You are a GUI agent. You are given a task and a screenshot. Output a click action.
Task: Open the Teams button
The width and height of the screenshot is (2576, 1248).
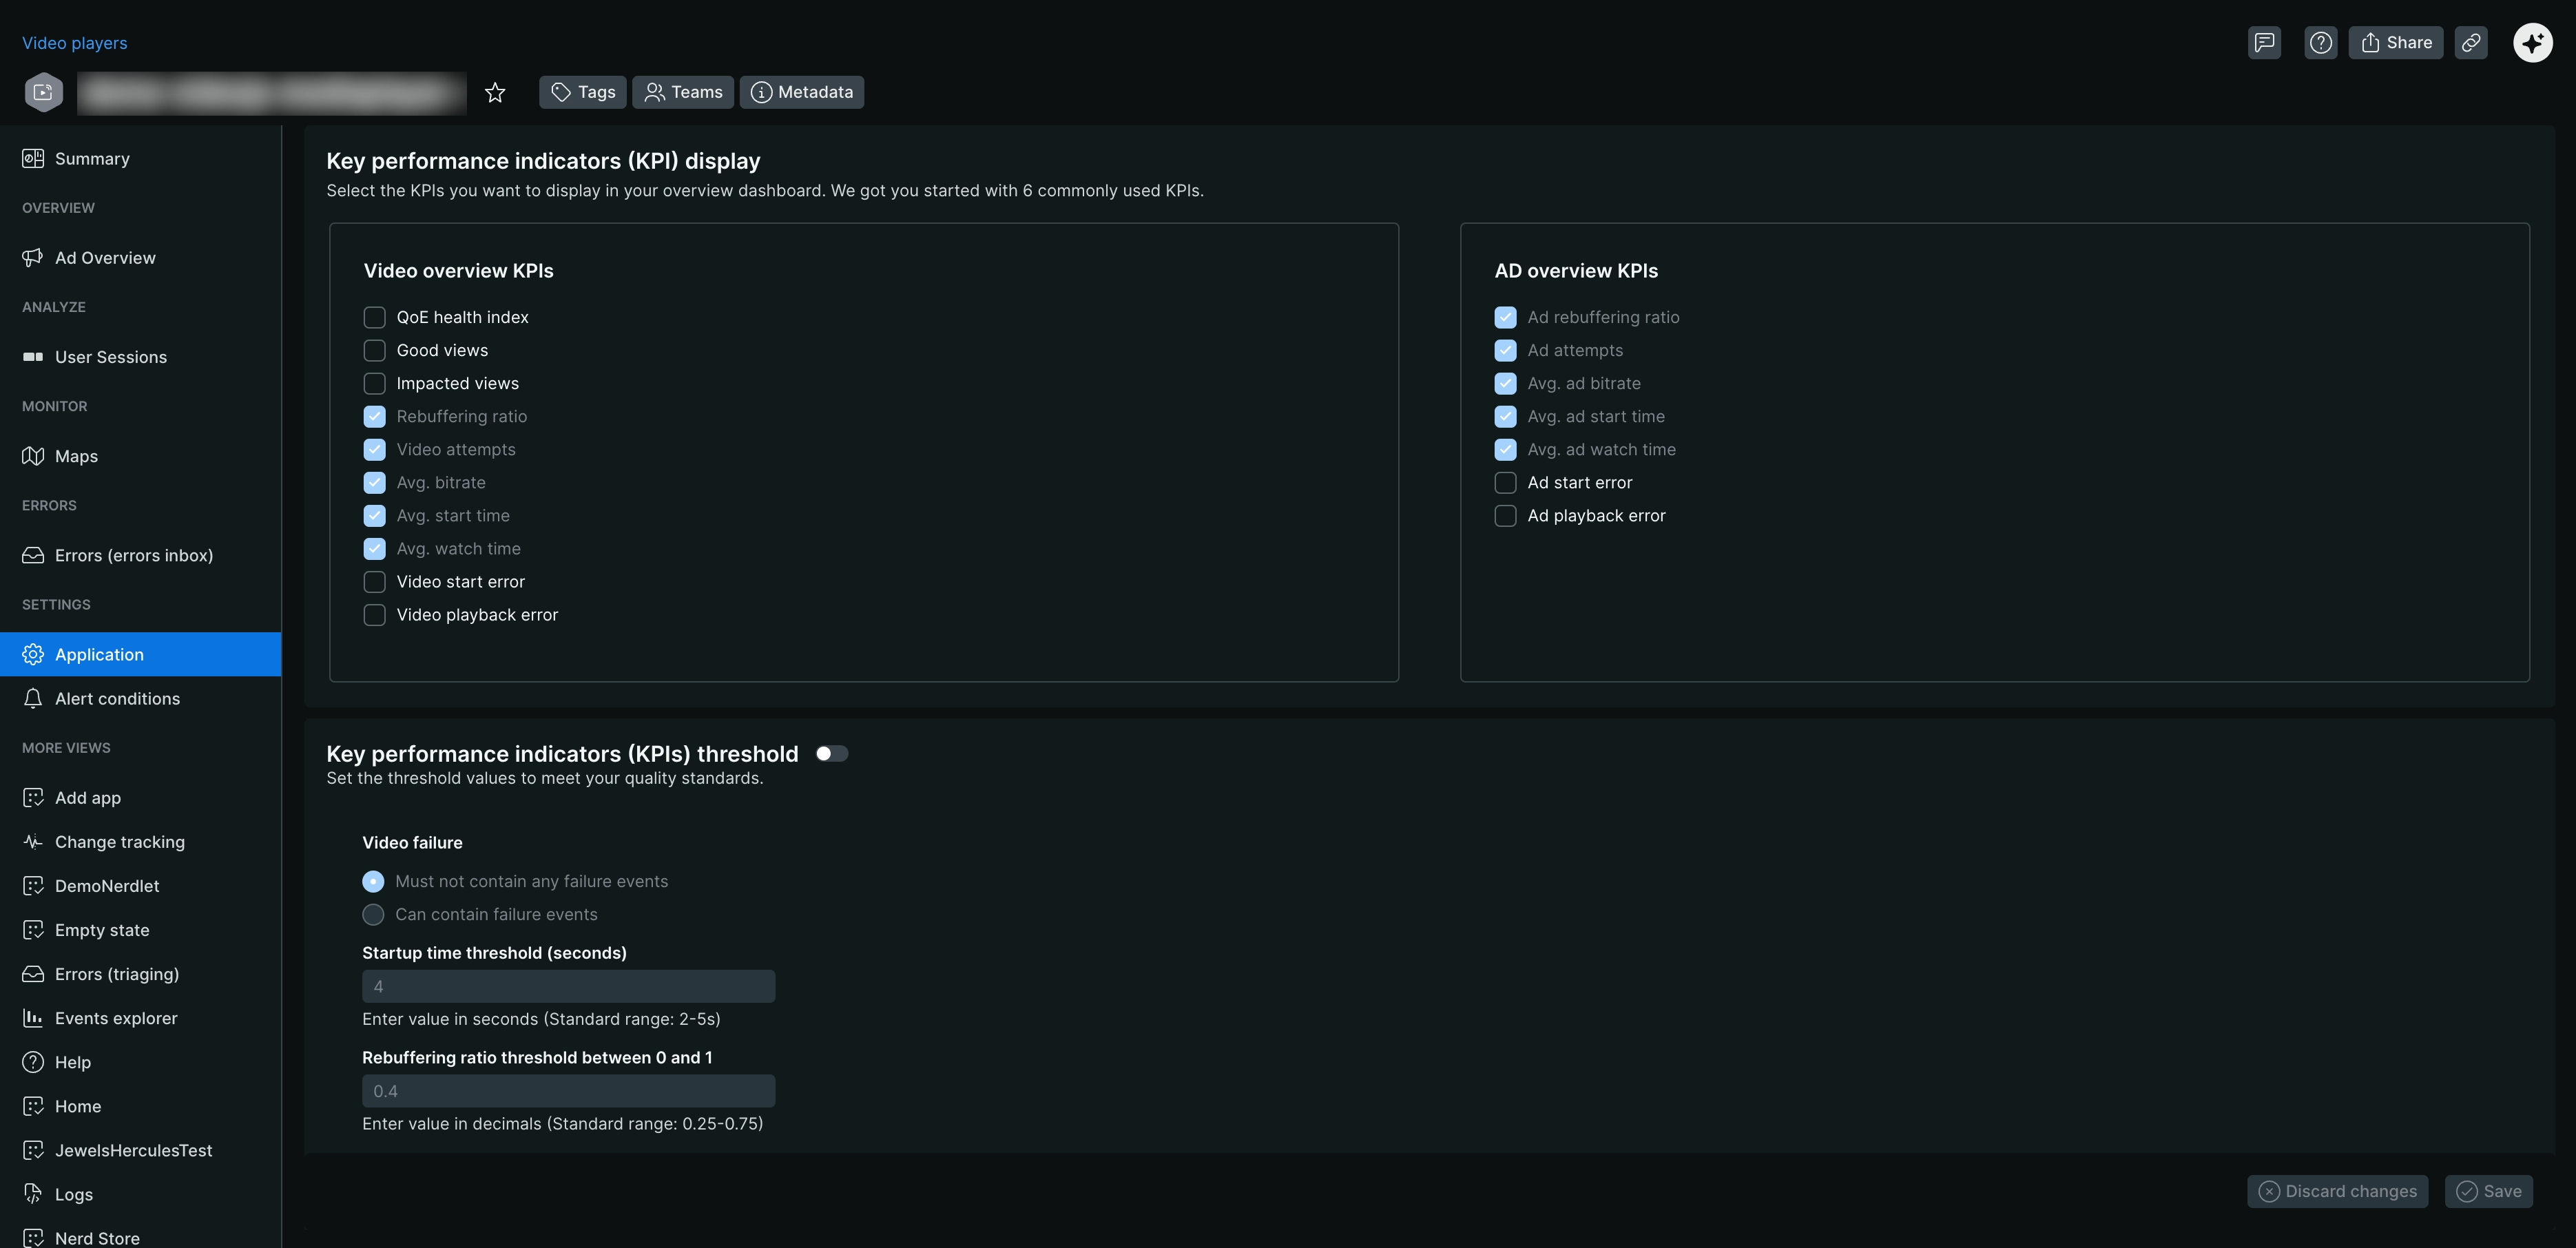pyautogui.click(x=683, y=92)
